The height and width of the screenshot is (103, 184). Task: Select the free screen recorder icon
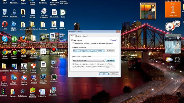pyautogui.click(x=53, y=91)
